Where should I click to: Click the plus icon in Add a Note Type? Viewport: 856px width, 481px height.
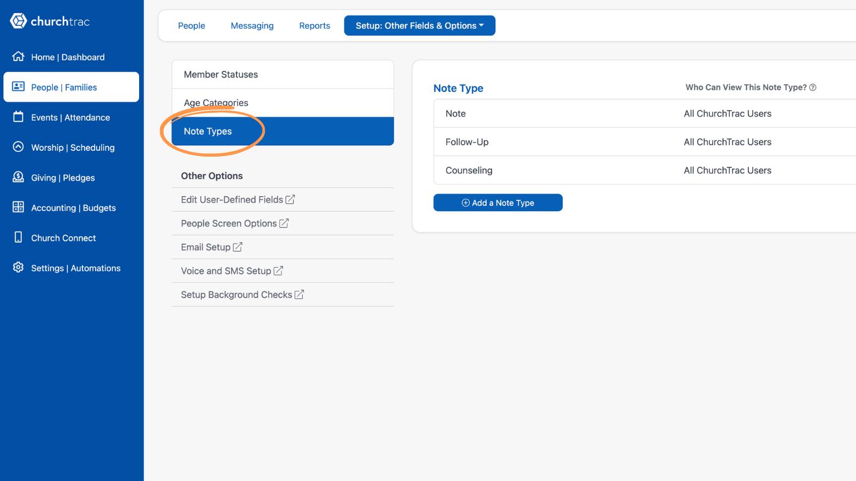(x=465, y=203)
